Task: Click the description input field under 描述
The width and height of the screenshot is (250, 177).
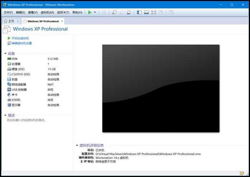Action: pos(26,120)
